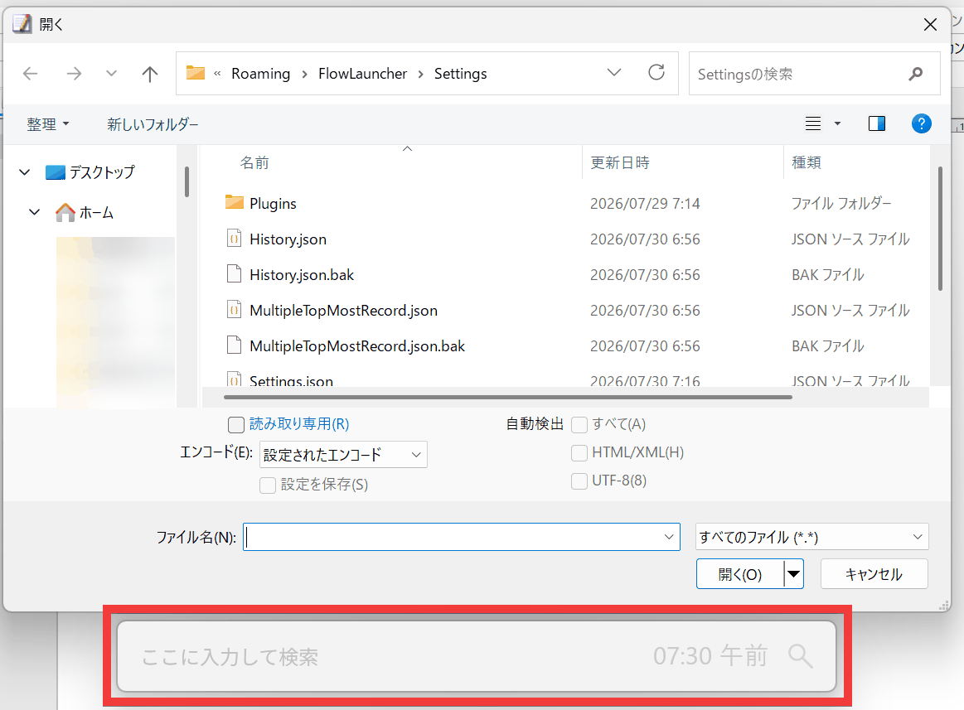The height and width of the screenshot is (710, 964).
Task: Click the MultipleTopMostRecord.json file icon
Action: pos(235,310)
